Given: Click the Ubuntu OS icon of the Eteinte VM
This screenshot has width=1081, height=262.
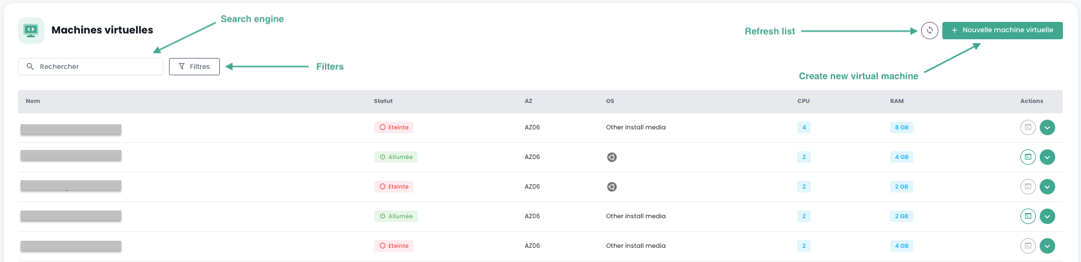Looking at the screenshot, I should (x=611, y=187).
